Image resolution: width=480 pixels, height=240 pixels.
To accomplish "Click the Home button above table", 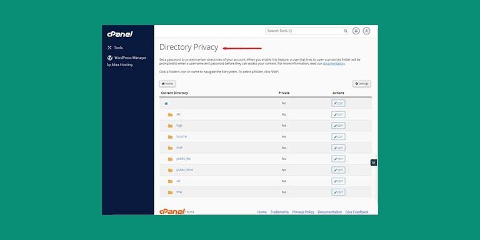I will (x=167, y=84).
